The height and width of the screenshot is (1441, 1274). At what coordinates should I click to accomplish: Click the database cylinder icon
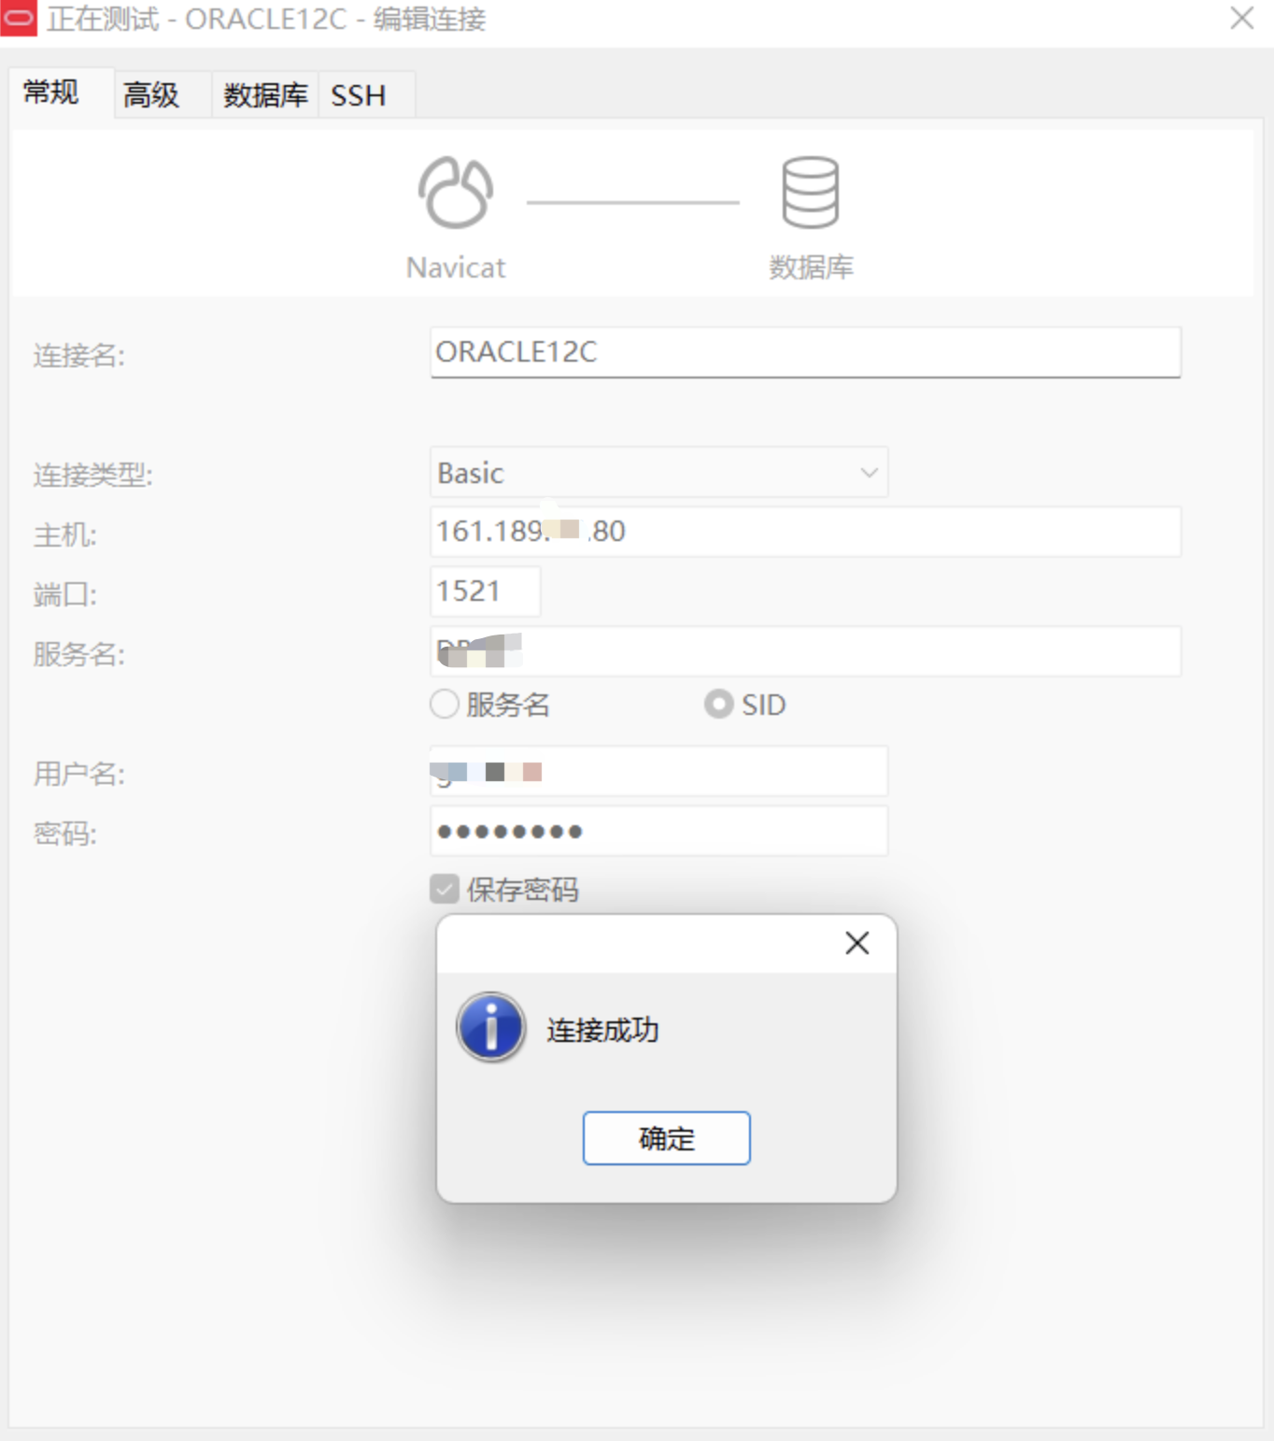tap(810, 193)
